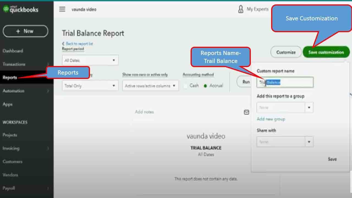Screen dimensions: 352x198
Task: Click the Customize button
Action: pos(286,52)
